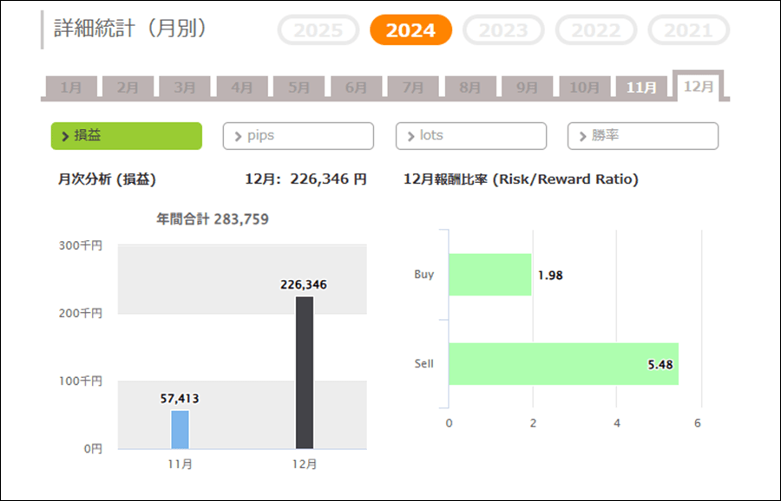Click the dark 12月 bar in chart
The height and width of the screenshot is (501, 781).
point(305,373)
